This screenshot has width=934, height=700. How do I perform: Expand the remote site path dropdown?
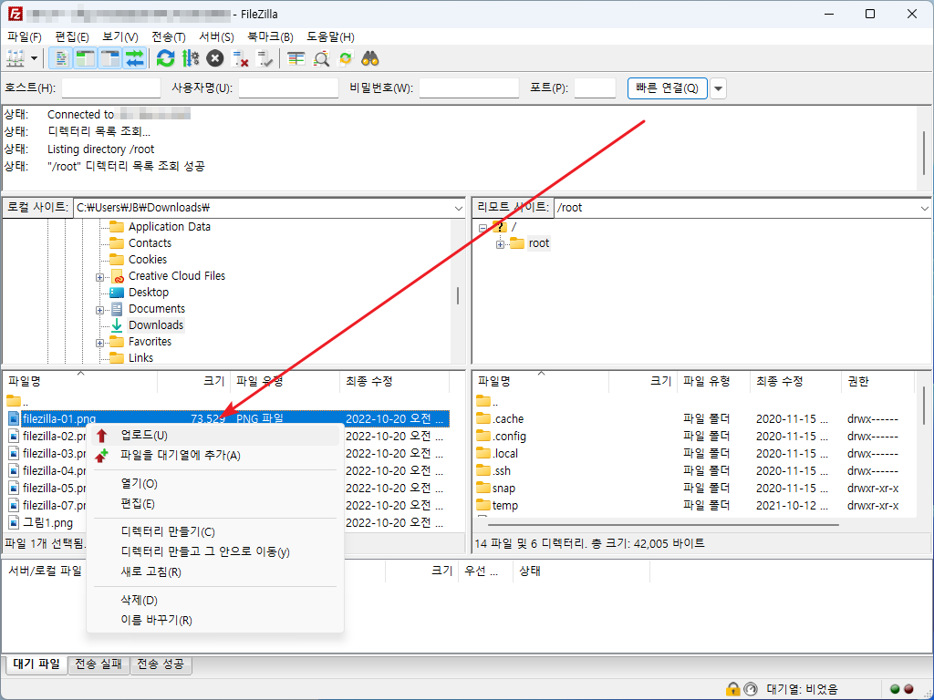(x=925, y=208)
